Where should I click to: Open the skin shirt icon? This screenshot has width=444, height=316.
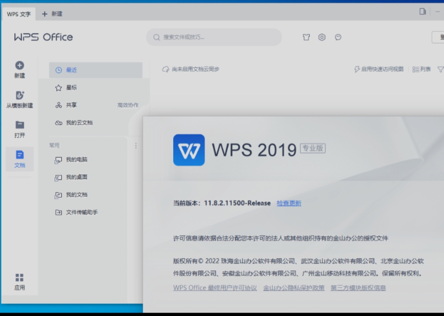[306, 37]
